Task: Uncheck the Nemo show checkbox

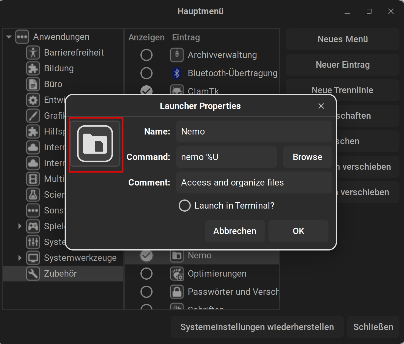Action: (x=146, y=256)
